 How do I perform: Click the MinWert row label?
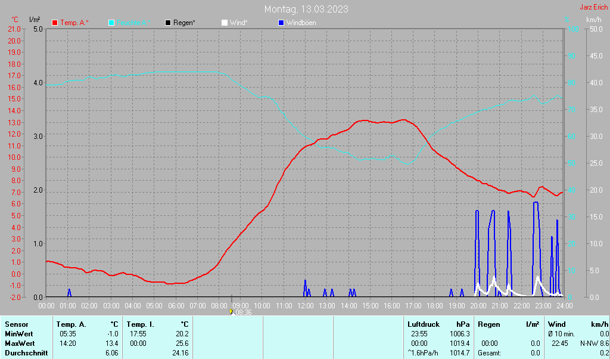coord(20,334)
